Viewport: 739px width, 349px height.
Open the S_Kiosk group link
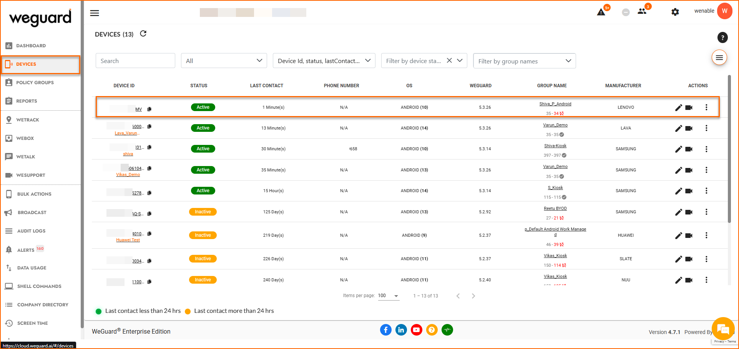coord(555,188)
